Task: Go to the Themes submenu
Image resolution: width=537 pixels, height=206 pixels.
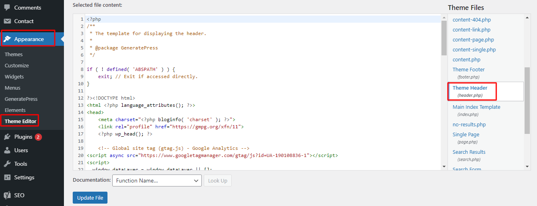Action: [14, 54]
